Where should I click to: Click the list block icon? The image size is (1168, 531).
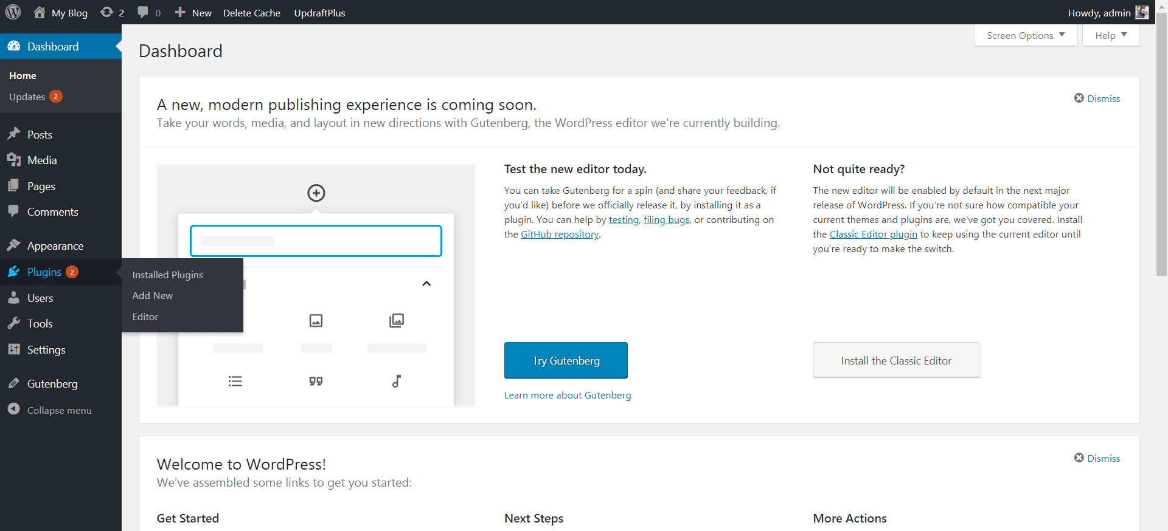[x=235, y=381]
